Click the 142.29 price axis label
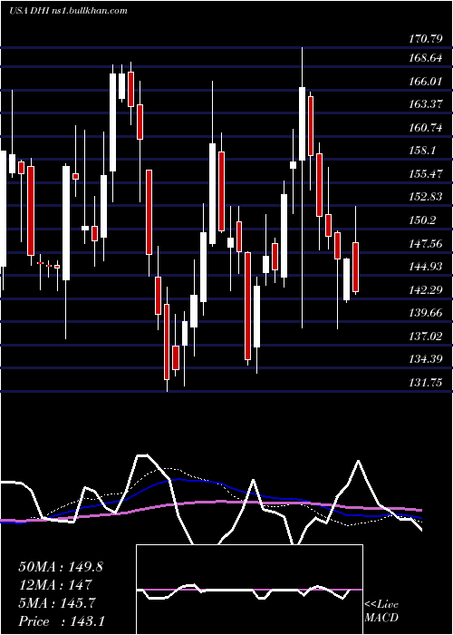Viewport: 453px width, 635px height. pyautogui.click(x=425, y=290)
